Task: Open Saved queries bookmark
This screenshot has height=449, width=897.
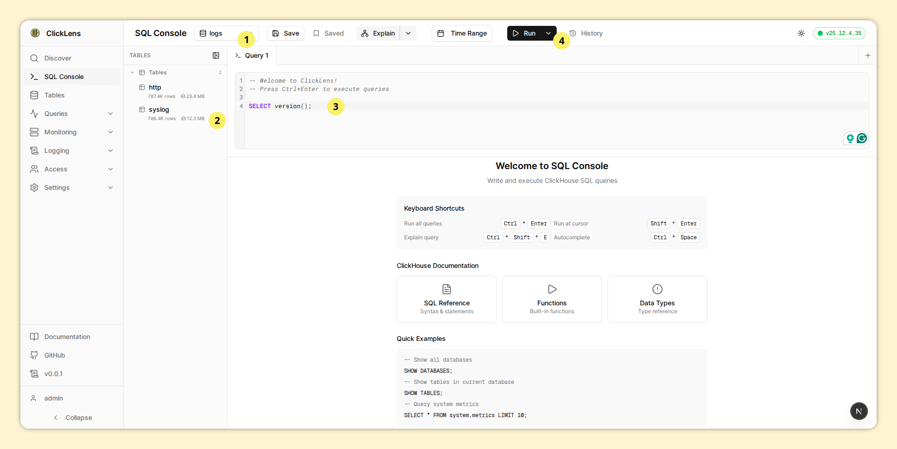Action: coord(328,33)
